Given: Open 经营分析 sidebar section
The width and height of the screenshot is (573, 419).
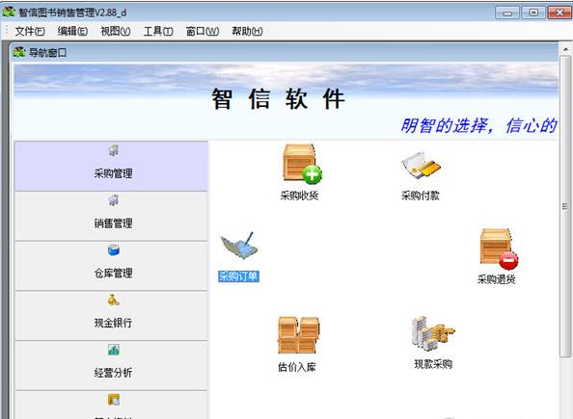Looking at the screenshot, I should [112, 366].
